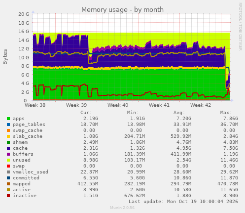Screen dimensions: 245x213
Task: Click the '16 G' y-axis label
Action: [24, 32]
